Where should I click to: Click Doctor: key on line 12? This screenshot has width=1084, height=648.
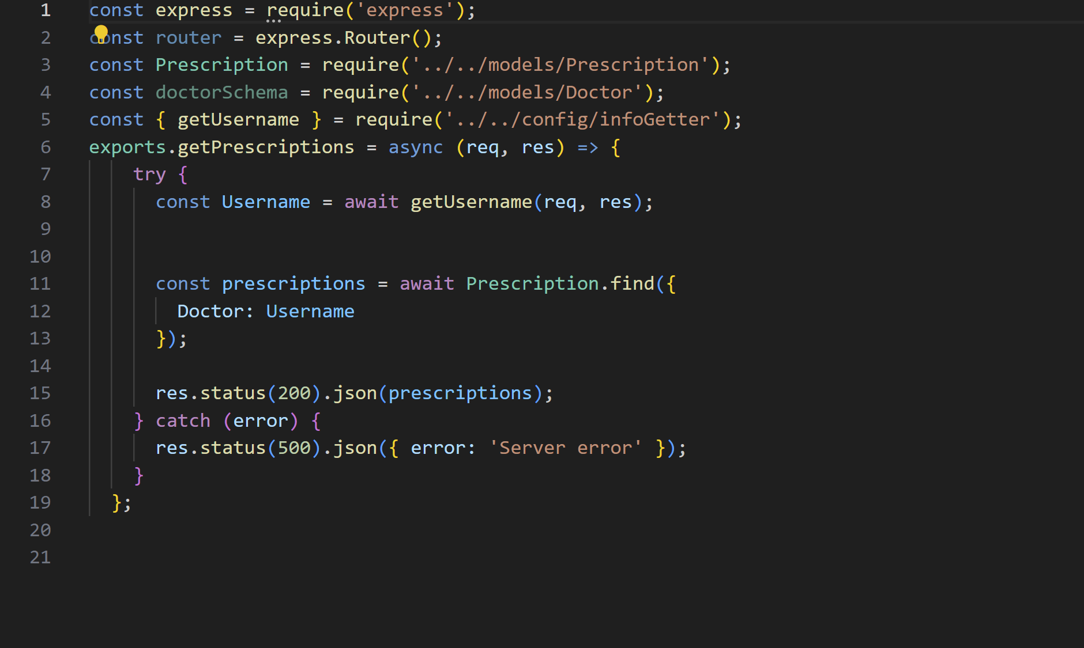click(216, 312)
